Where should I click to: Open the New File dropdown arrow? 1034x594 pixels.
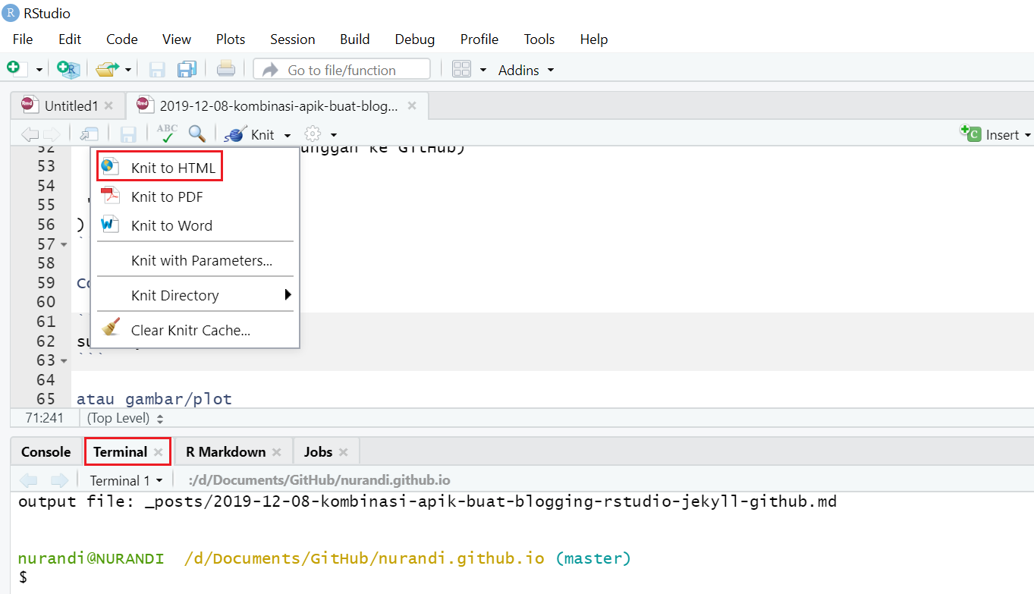coord(39,70)
